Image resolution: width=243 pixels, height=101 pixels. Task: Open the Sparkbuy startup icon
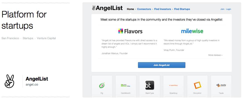(173, 85)
